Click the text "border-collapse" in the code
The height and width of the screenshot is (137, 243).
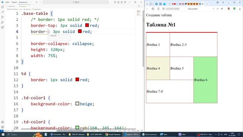point(49,44)
